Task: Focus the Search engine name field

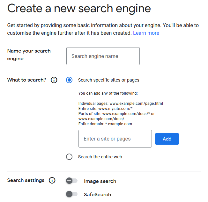Action: pyautogui.click(x=103, y=56)
